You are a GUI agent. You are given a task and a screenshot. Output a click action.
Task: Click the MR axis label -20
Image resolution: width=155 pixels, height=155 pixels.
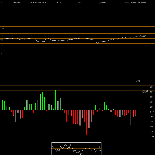(151, 117)
